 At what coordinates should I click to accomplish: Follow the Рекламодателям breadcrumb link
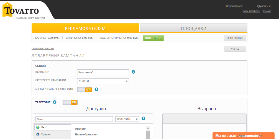coord(43,48)
